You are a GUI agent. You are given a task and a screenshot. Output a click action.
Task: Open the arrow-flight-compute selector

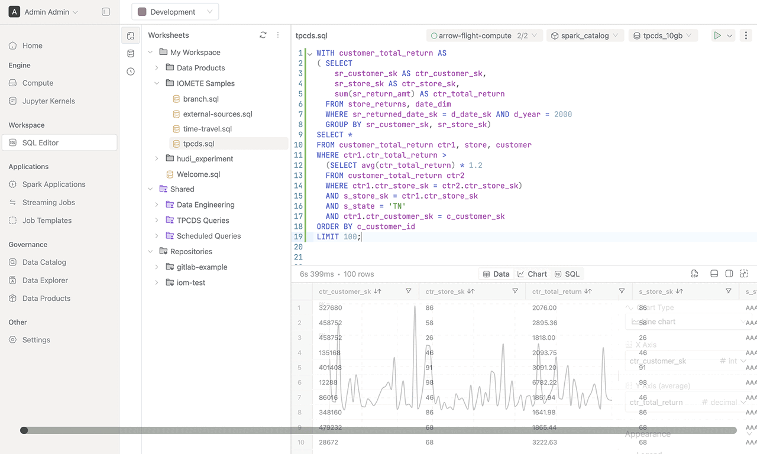(x=484, y=35)
